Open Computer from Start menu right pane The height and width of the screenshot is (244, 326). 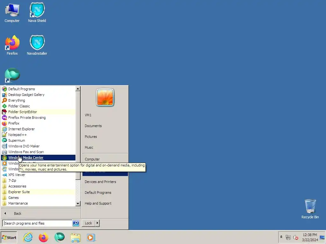[105, 159]
